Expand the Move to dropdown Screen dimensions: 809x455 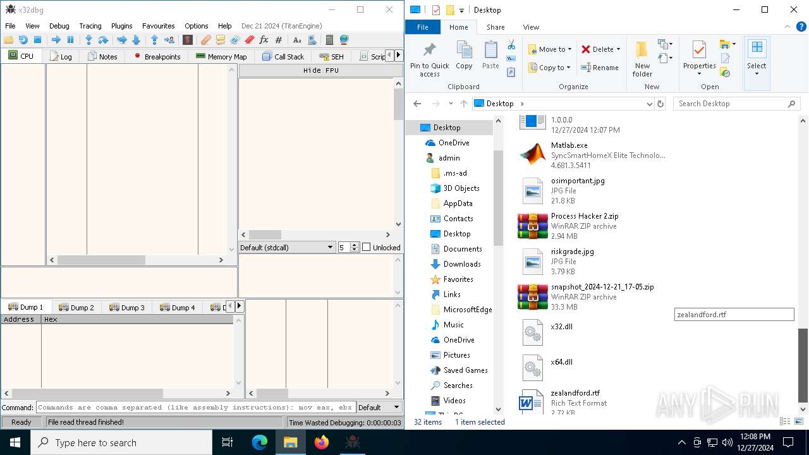(x=570, y=49)
